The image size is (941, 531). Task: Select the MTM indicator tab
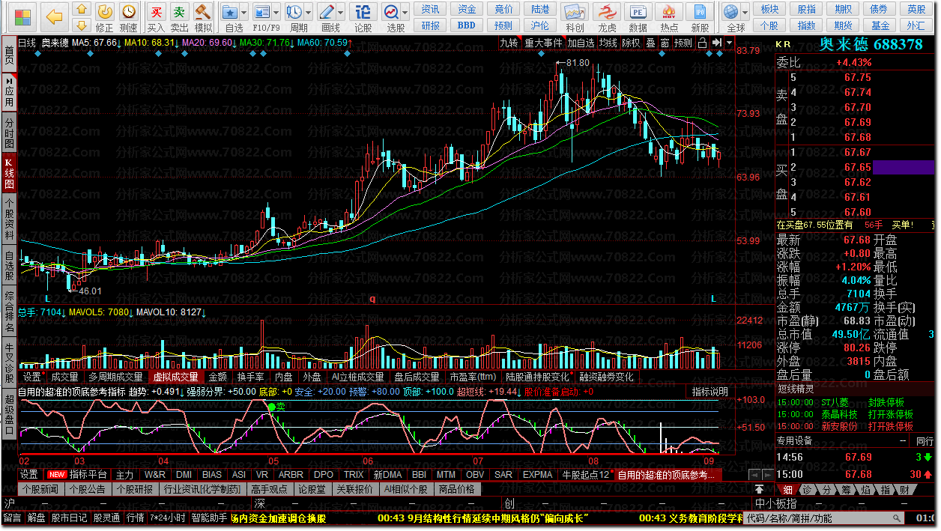click(x=446, y=474)
